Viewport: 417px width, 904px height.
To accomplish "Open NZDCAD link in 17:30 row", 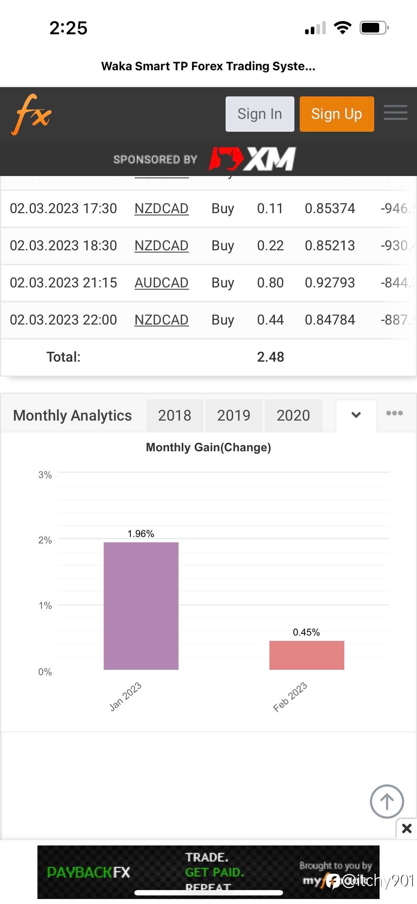I will tap(161, 209).
